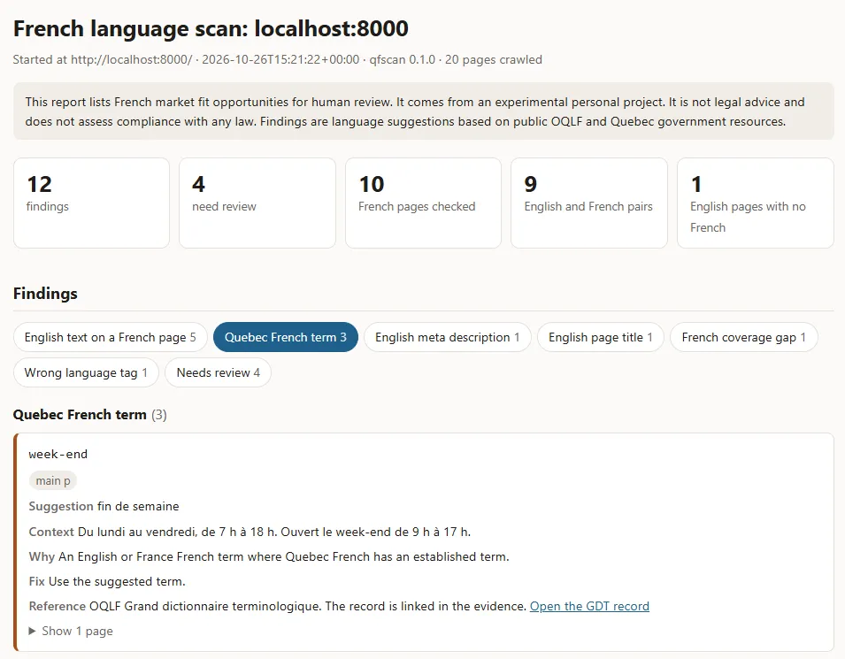
Task: Expand the Show 1 page disclosure
Action: (x=71, y=631)
